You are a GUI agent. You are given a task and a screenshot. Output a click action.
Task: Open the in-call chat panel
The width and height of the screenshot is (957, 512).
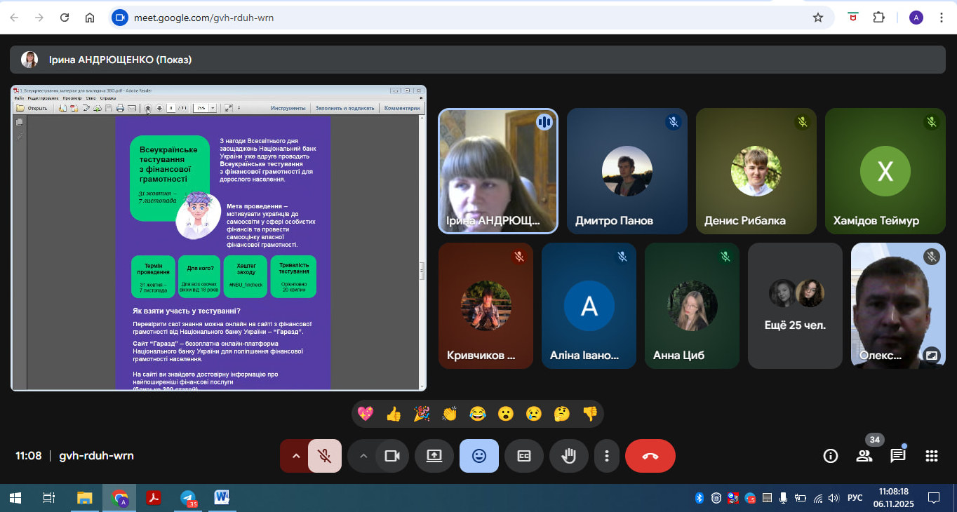click(897, 456)
